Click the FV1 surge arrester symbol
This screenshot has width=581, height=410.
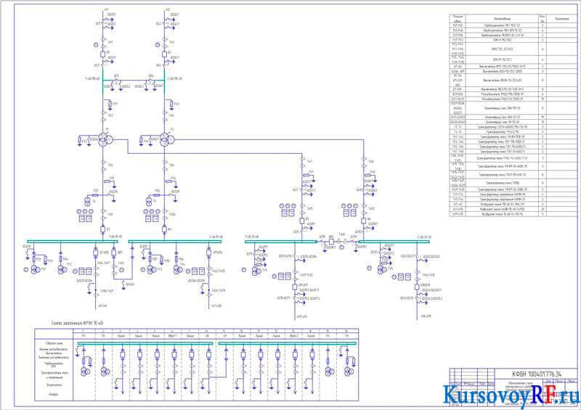pyautogui.click(x=109, y=104)
